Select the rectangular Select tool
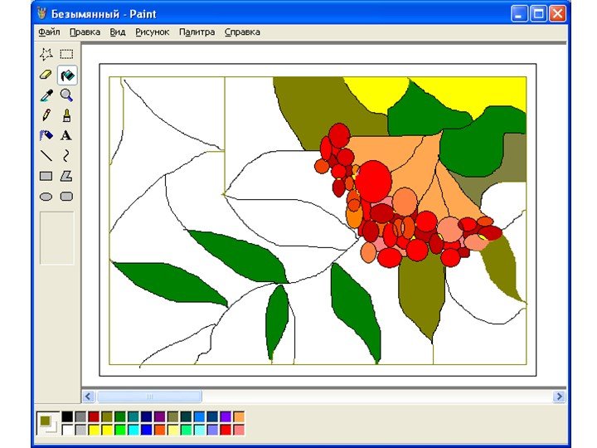Screen dimensions: 597x448 point(66,54)
